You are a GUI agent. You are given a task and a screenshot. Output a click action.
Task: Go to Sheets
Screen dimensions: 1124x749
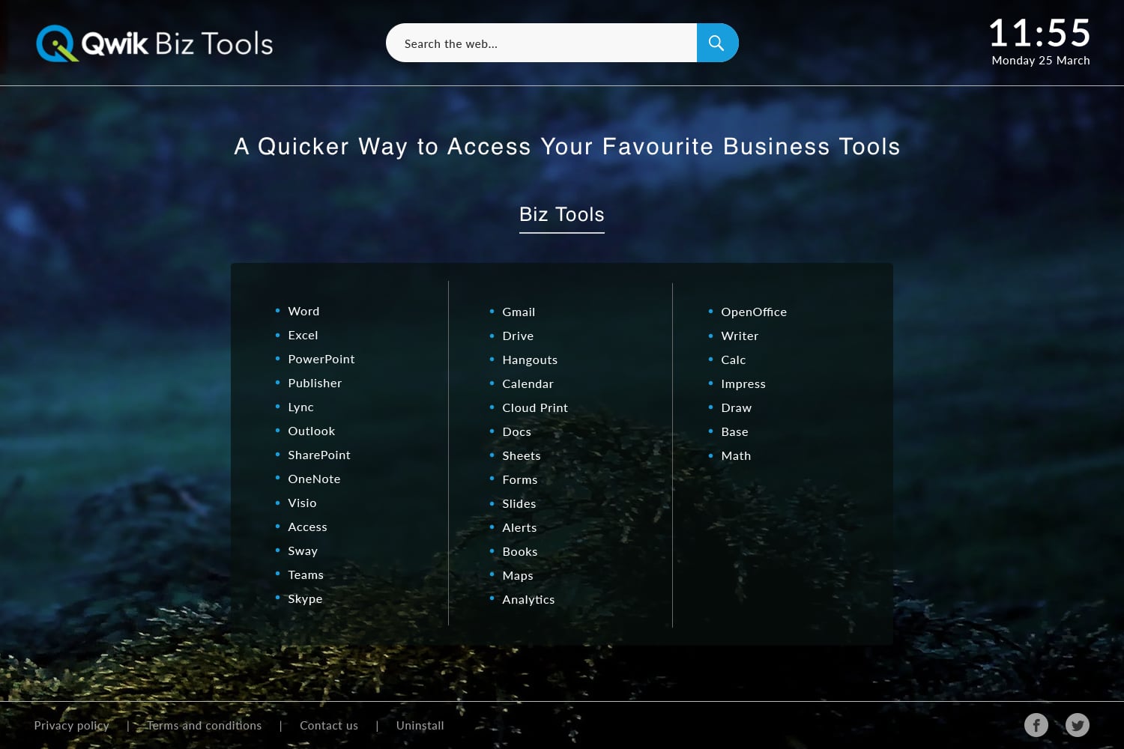(x=522, y=455)
